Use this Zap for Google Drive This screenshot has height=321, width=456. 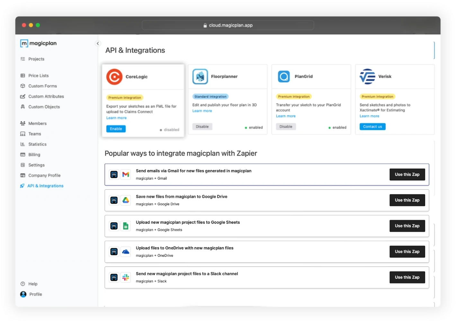407,200
